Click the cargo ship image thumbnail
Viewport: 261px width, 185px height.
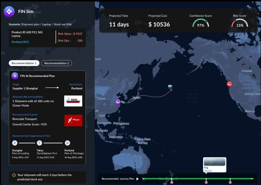[x=73, y=101]
